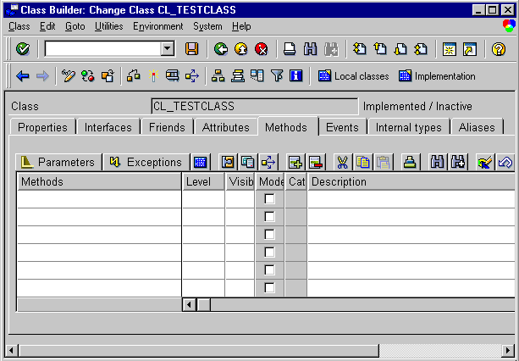Image resolution: width=519 pixels, height=361 pixels.
Task: Expand the command field dropdown arrow
Action: [168, 49]
